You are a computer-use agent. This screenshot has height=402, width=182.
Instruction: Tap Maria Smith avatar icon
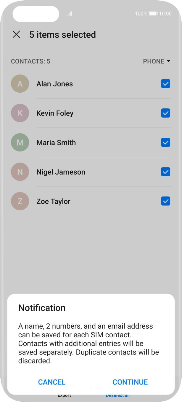(20, 143)
